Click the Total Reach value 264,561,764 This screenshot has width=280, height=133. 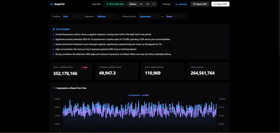(203, 73)
